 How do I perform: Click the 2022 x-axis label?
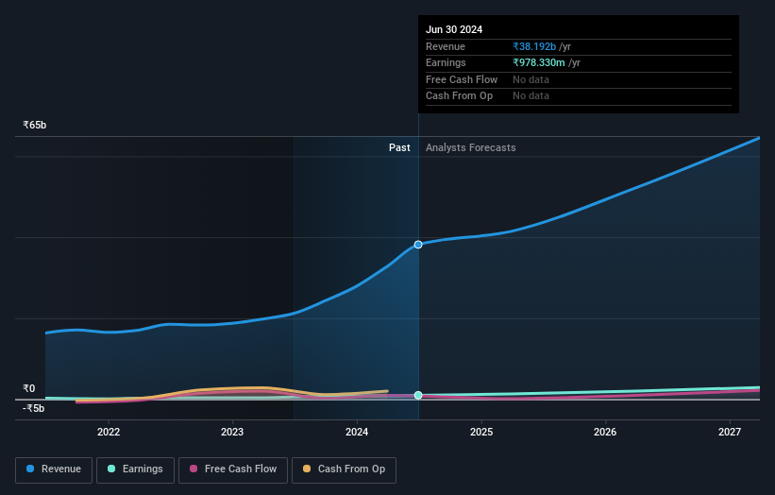109,433
